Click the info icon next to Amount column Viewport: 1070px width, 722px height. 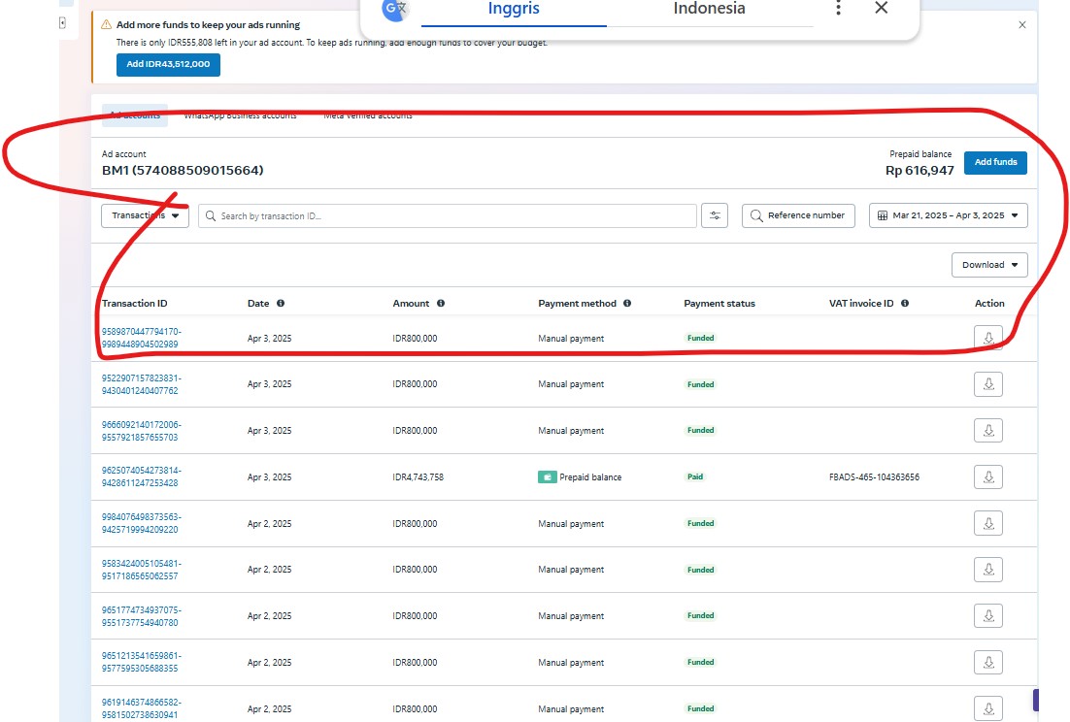pyautogui.click(x=441, y=304)
